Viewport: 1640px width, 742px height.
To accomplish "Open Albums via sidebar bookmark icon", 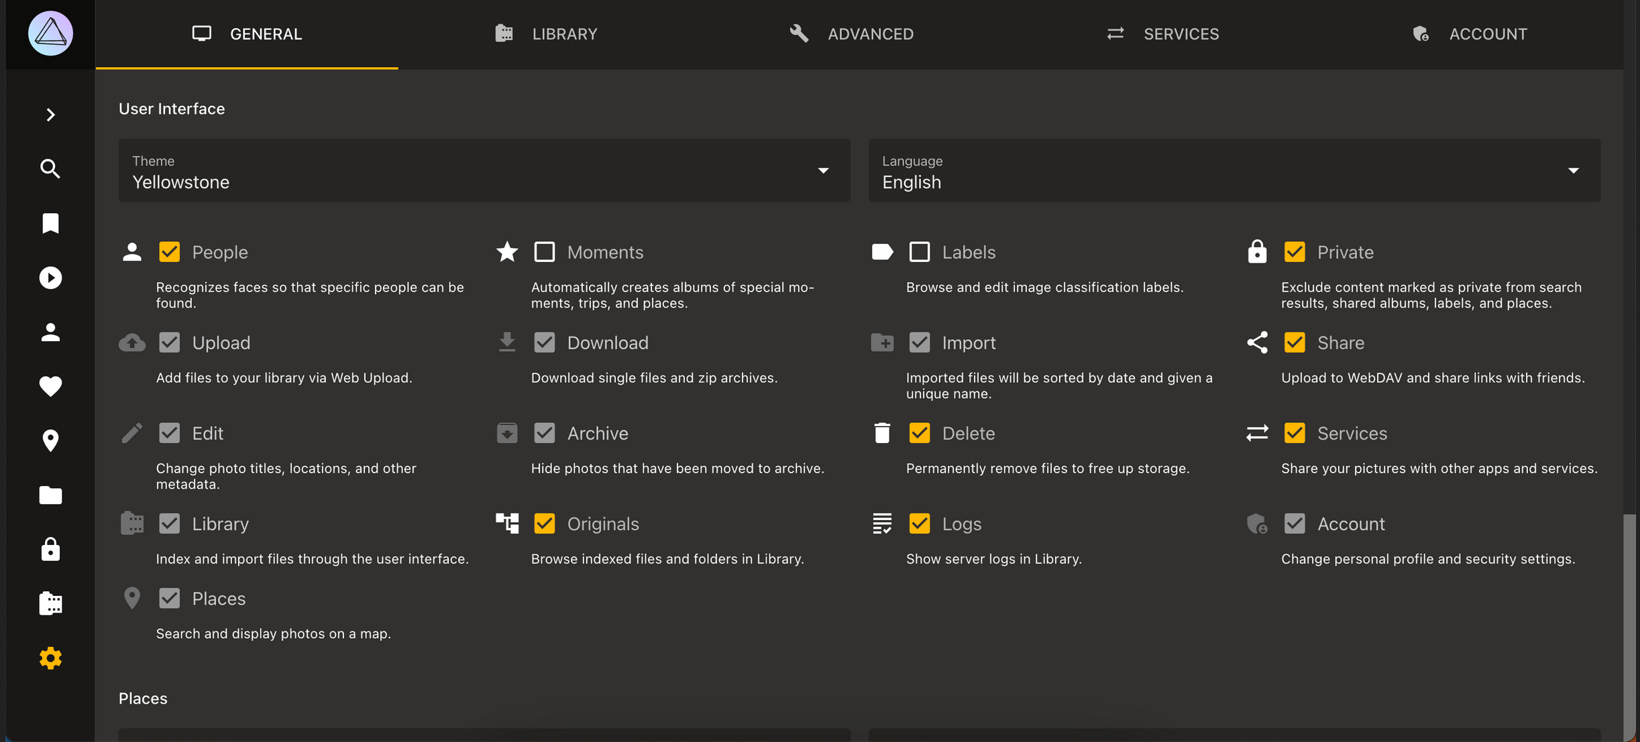I will click(50, 223).
